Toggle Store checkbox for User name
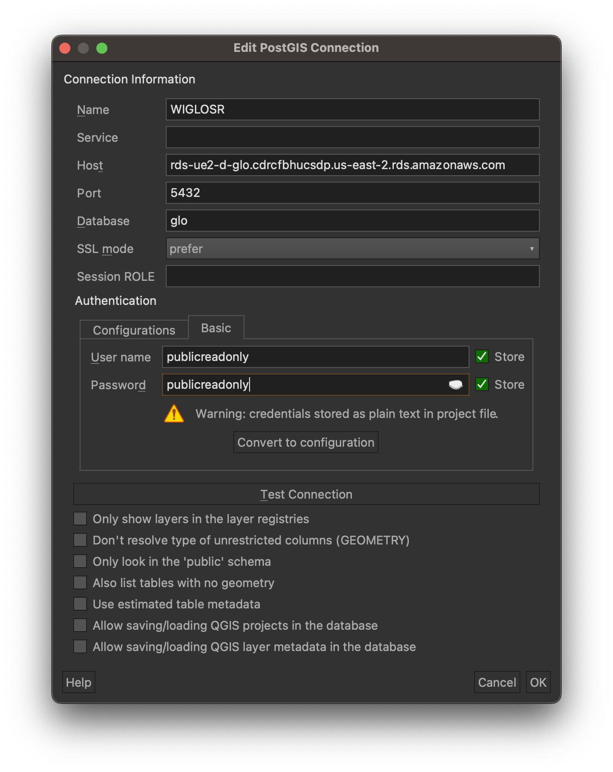This screenshot has height=772, width=613. click(x=482, y=356)
